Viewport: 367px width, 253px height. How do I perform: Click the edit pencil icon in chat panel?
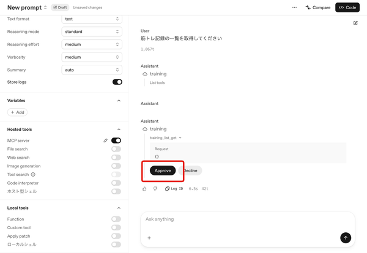(x=355, y=23)
